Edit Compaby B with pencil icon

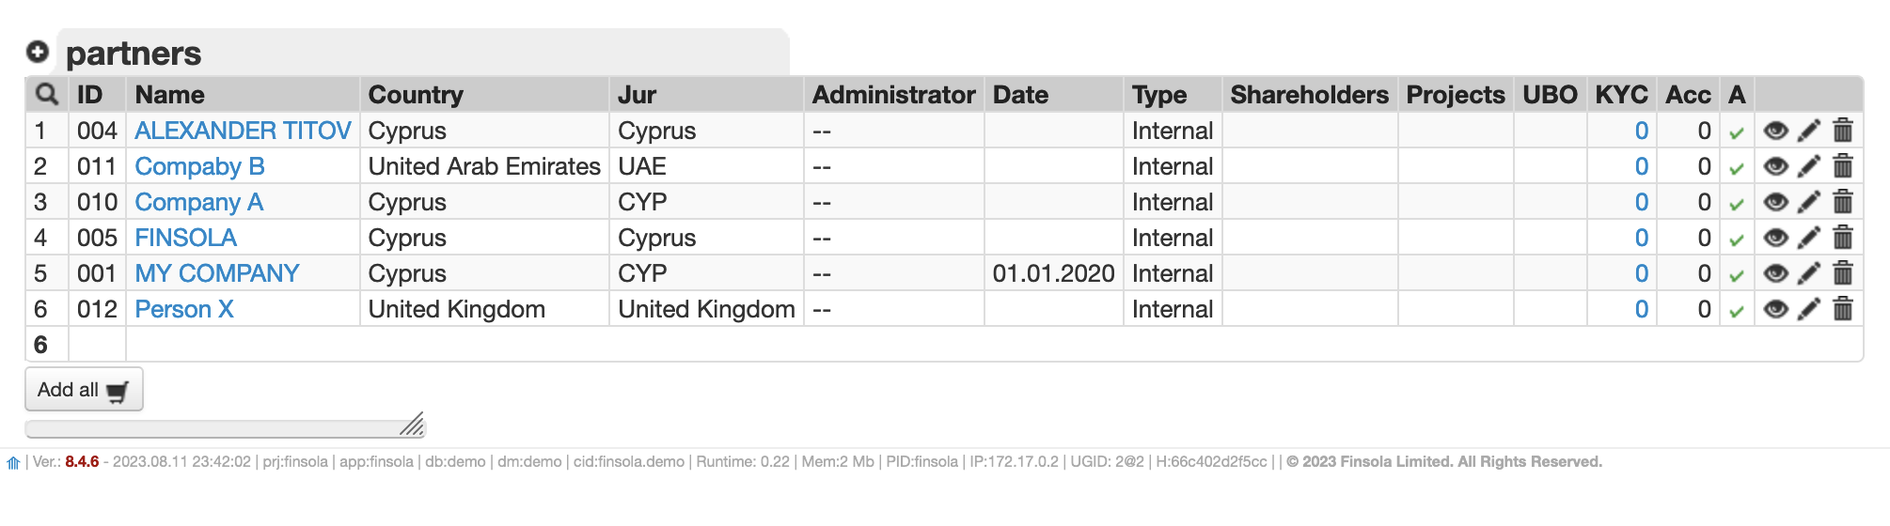tap(1809, 166)
